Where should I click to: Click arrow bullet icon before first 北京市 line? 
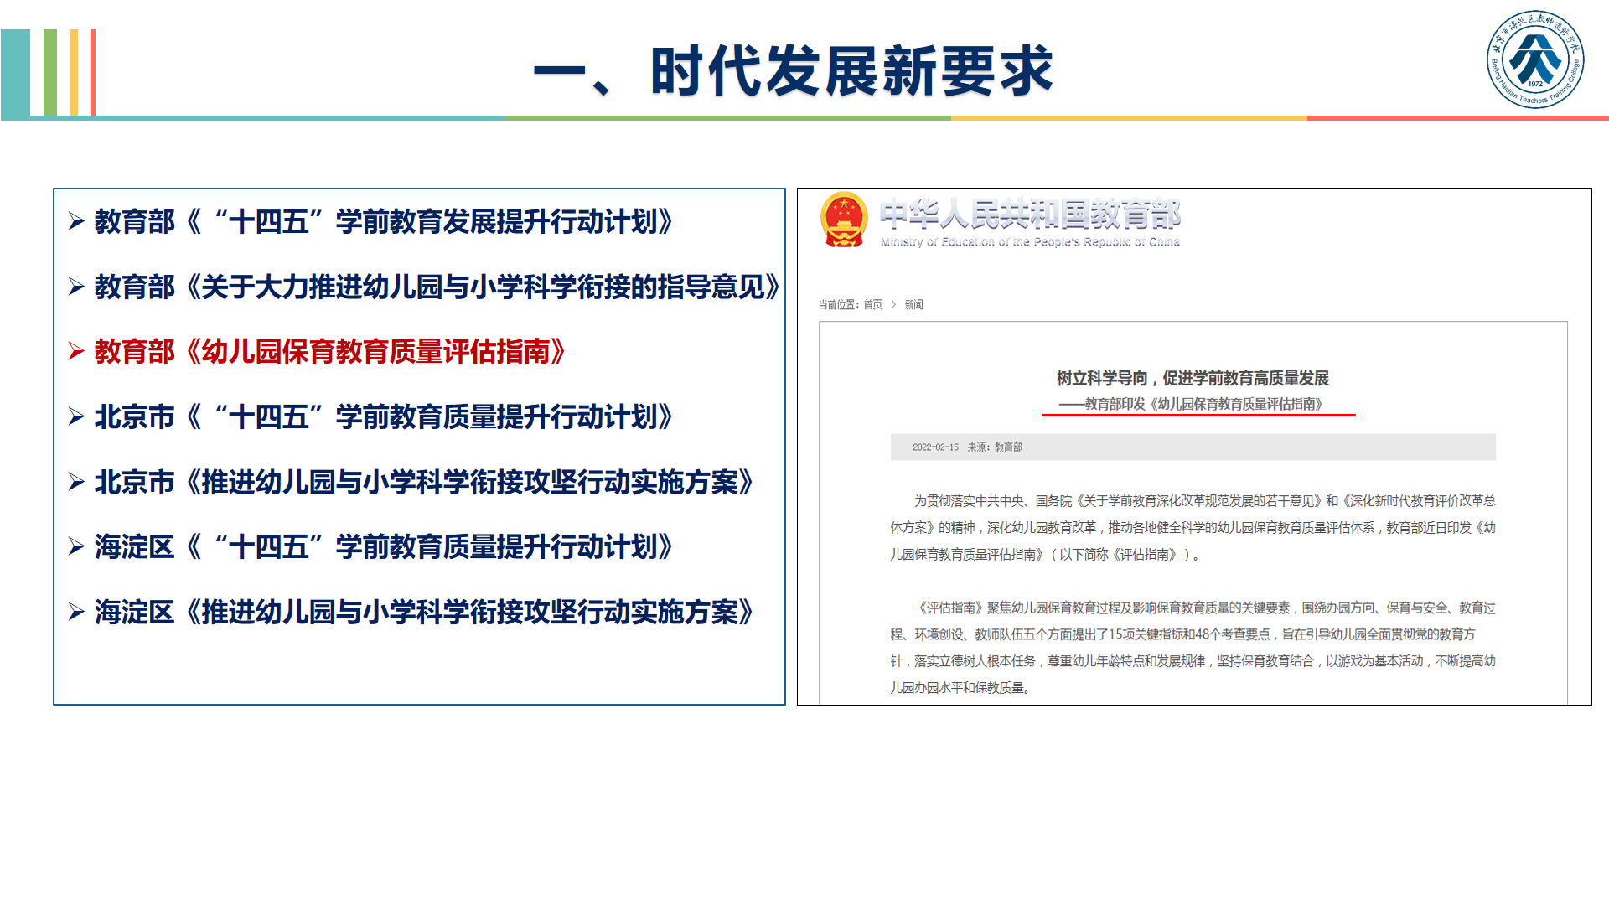click(76, 416)
